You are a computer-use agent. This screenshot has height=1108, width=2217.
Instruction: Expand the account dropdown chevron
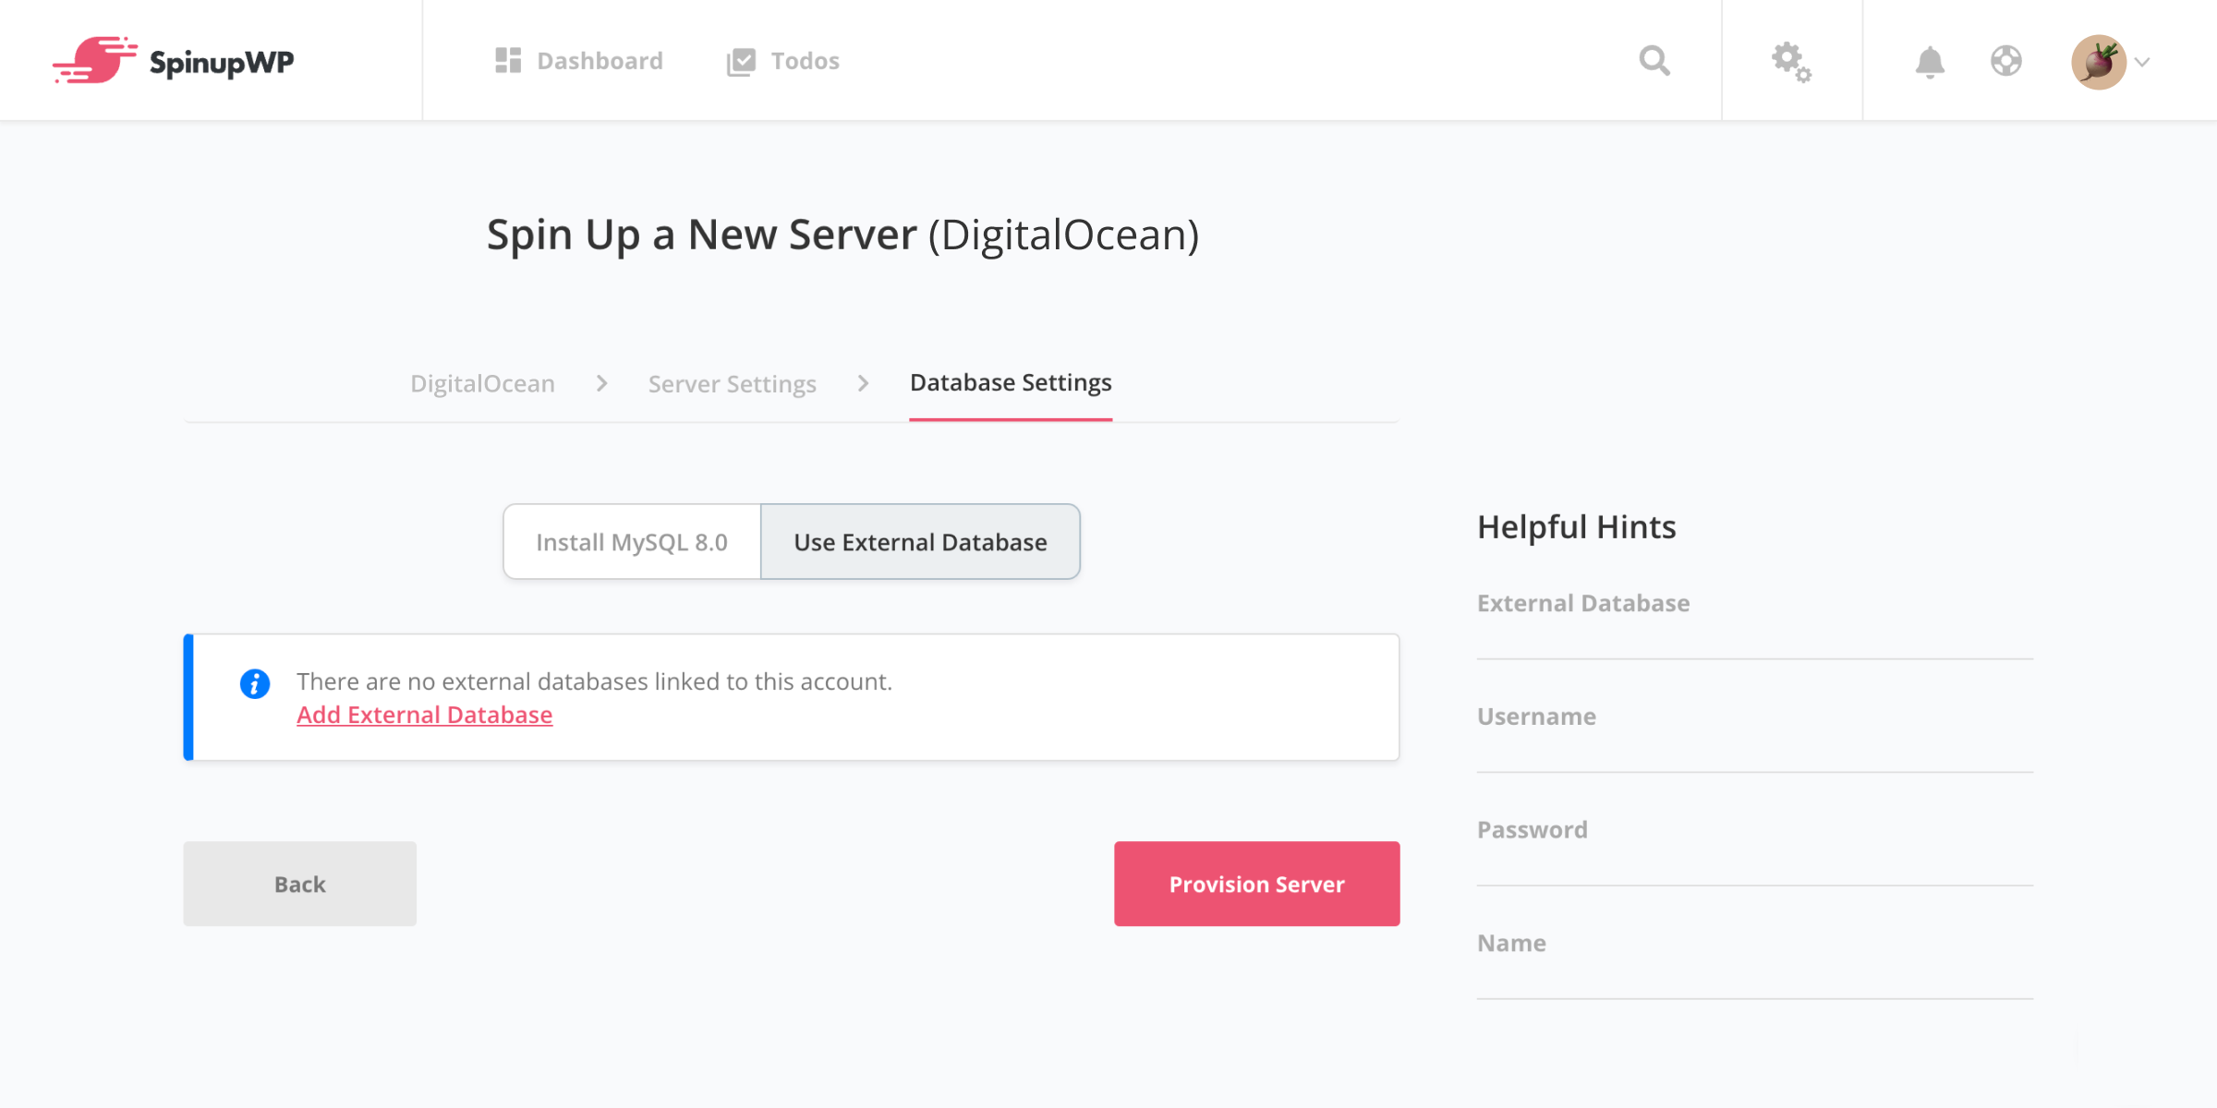coord(2143,62)
